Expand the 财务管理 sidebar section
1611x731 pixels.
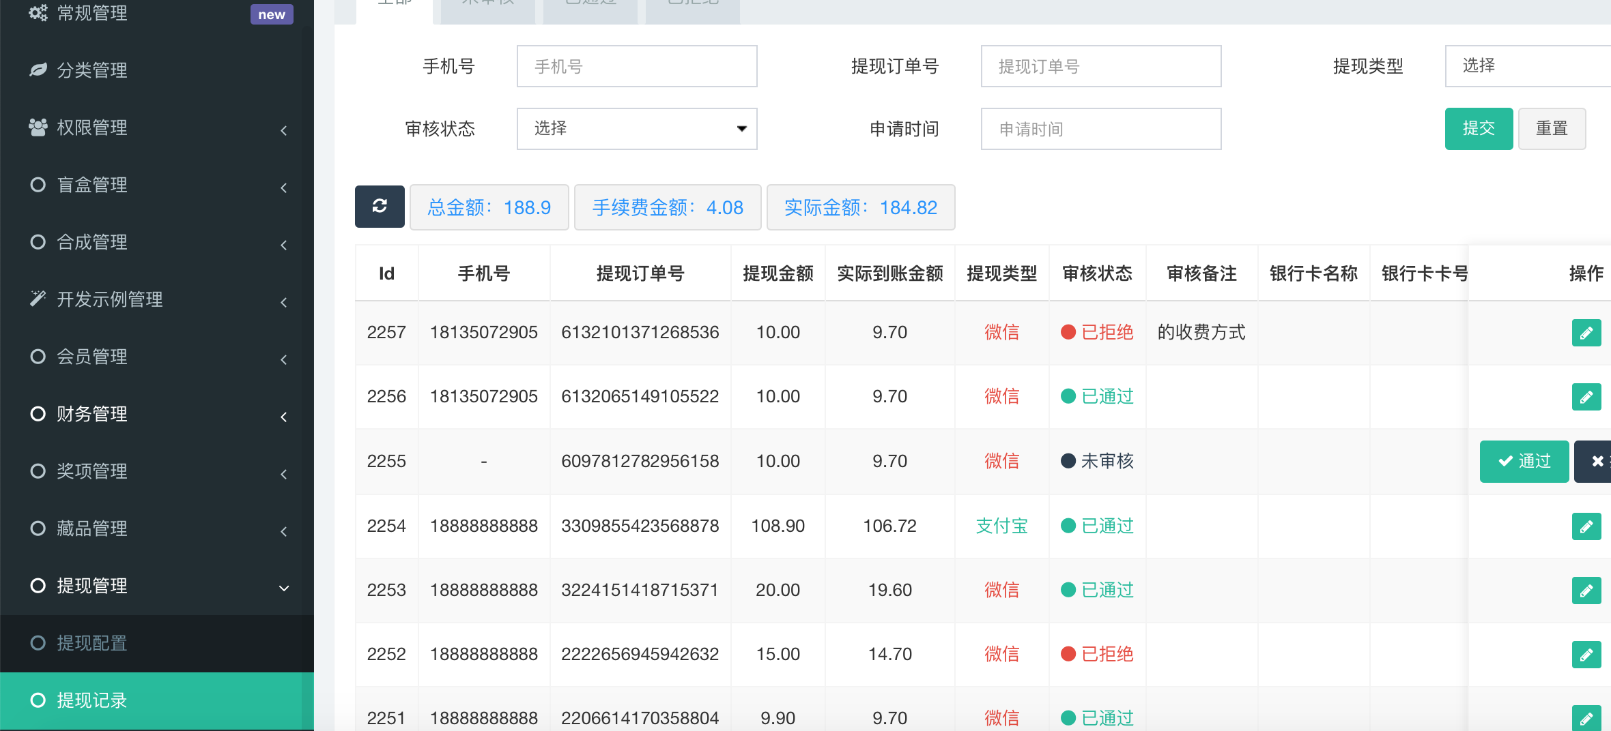(x=157, y=414)
